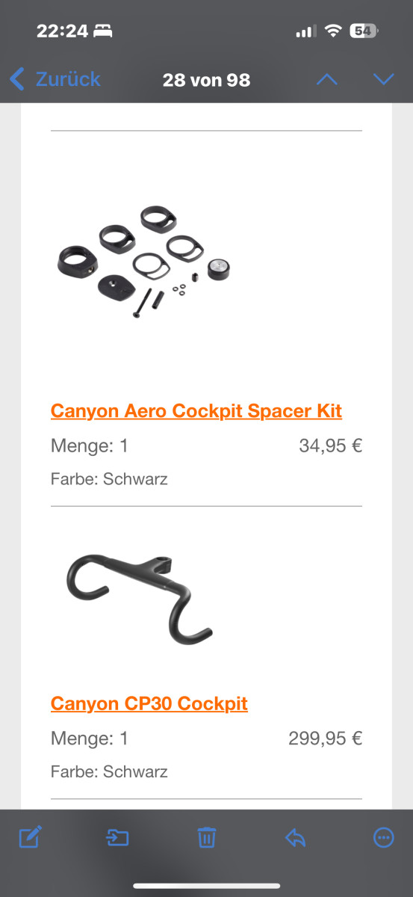This screenshot has width=413, height=897.
Task: Open the more options ellipsis icon
Action: [x=384, y=837]
